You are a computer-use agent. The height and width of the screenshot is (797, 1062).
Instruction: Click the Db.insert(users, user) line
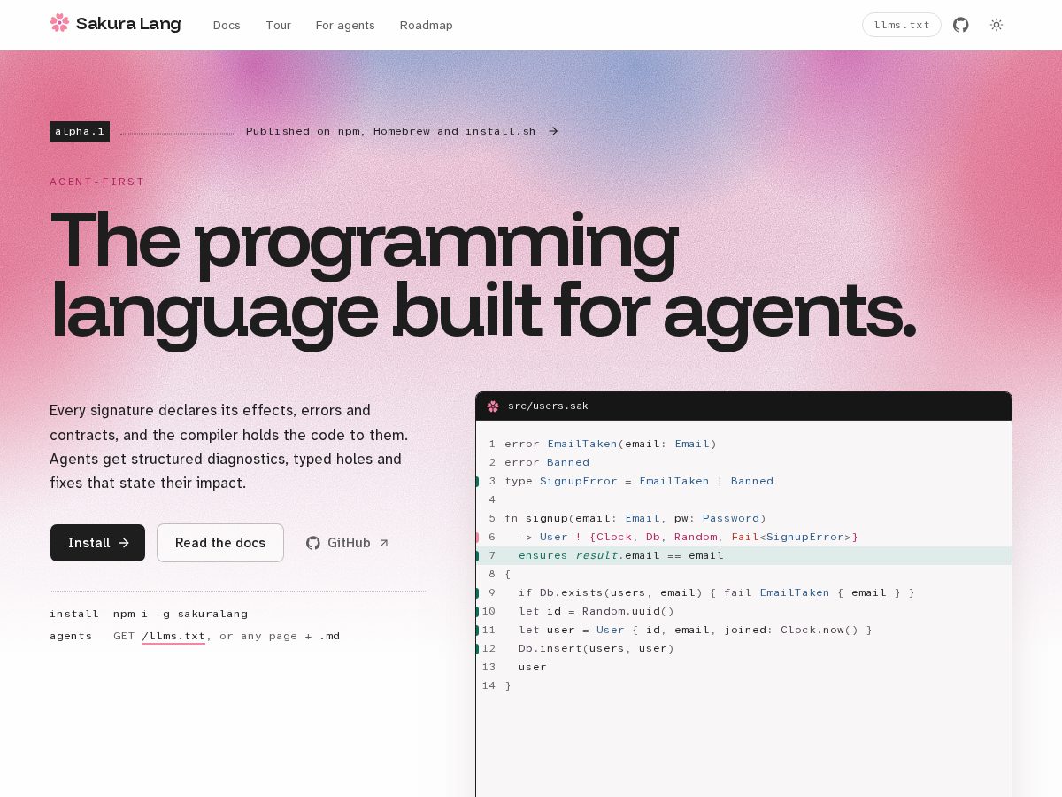pos(743,648)
